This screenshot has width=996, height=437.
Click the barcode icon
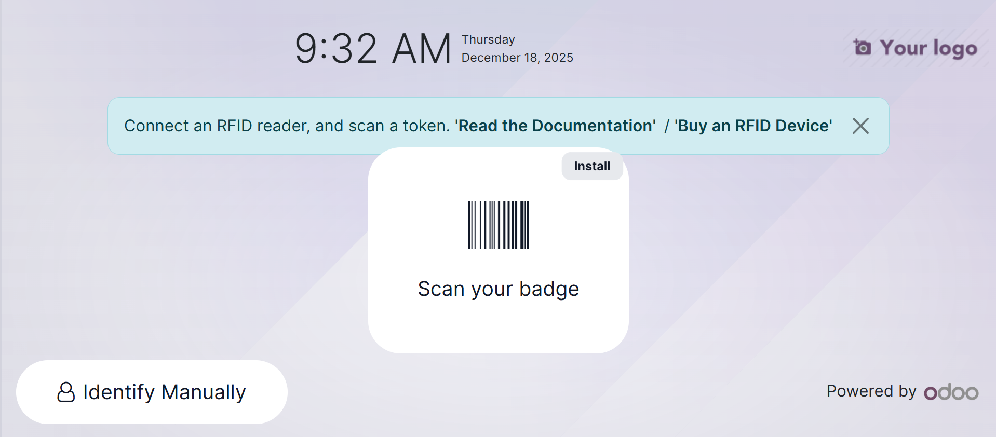[x=499, y=225]
